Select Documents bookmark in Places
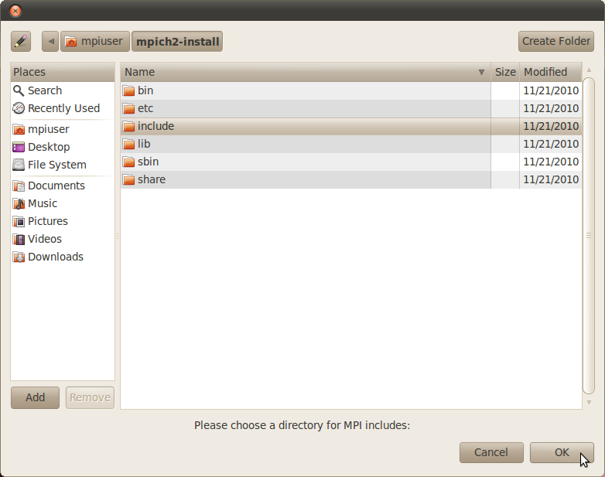The height and width of the screenshot is (477, 605). tap(63, 186)
